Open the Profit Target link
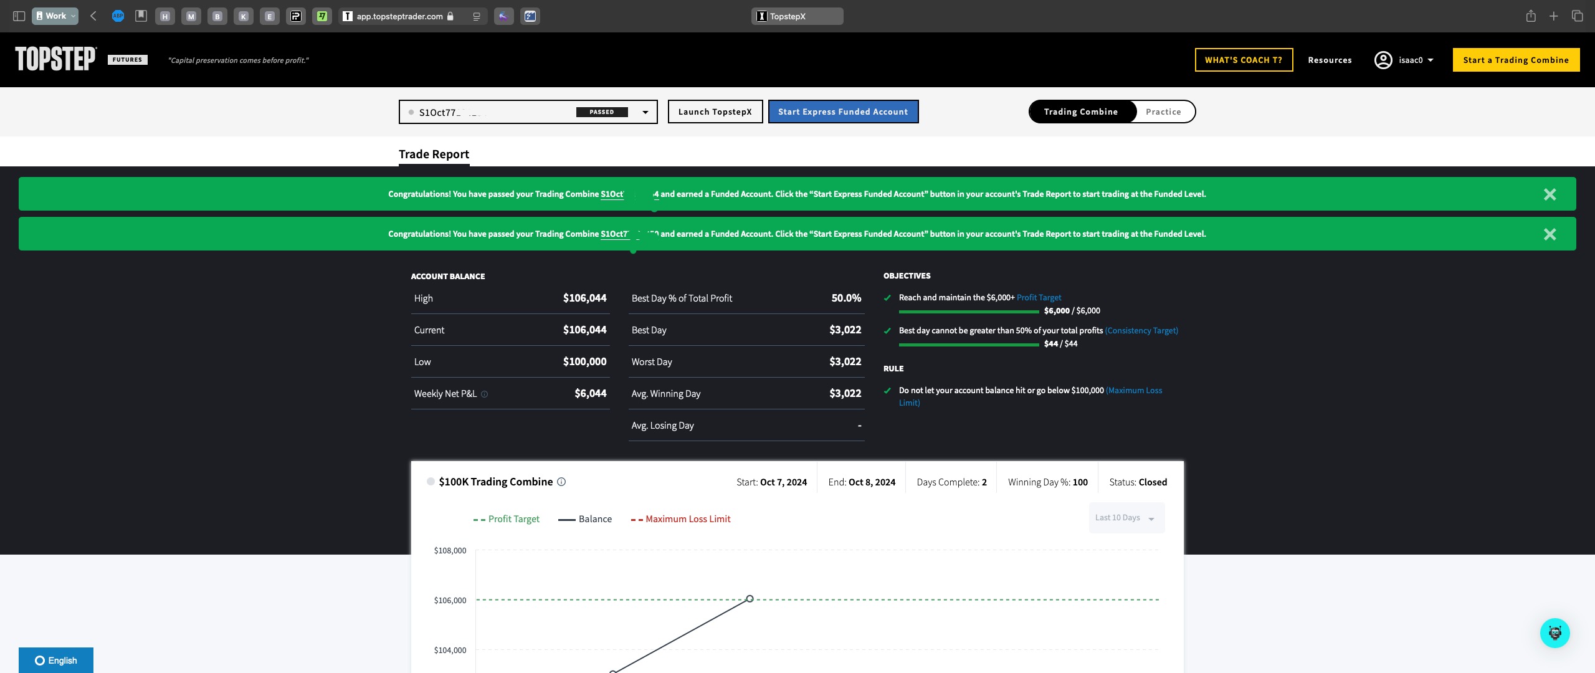This screenshot has height=673, width=1595. (1039, 298)
